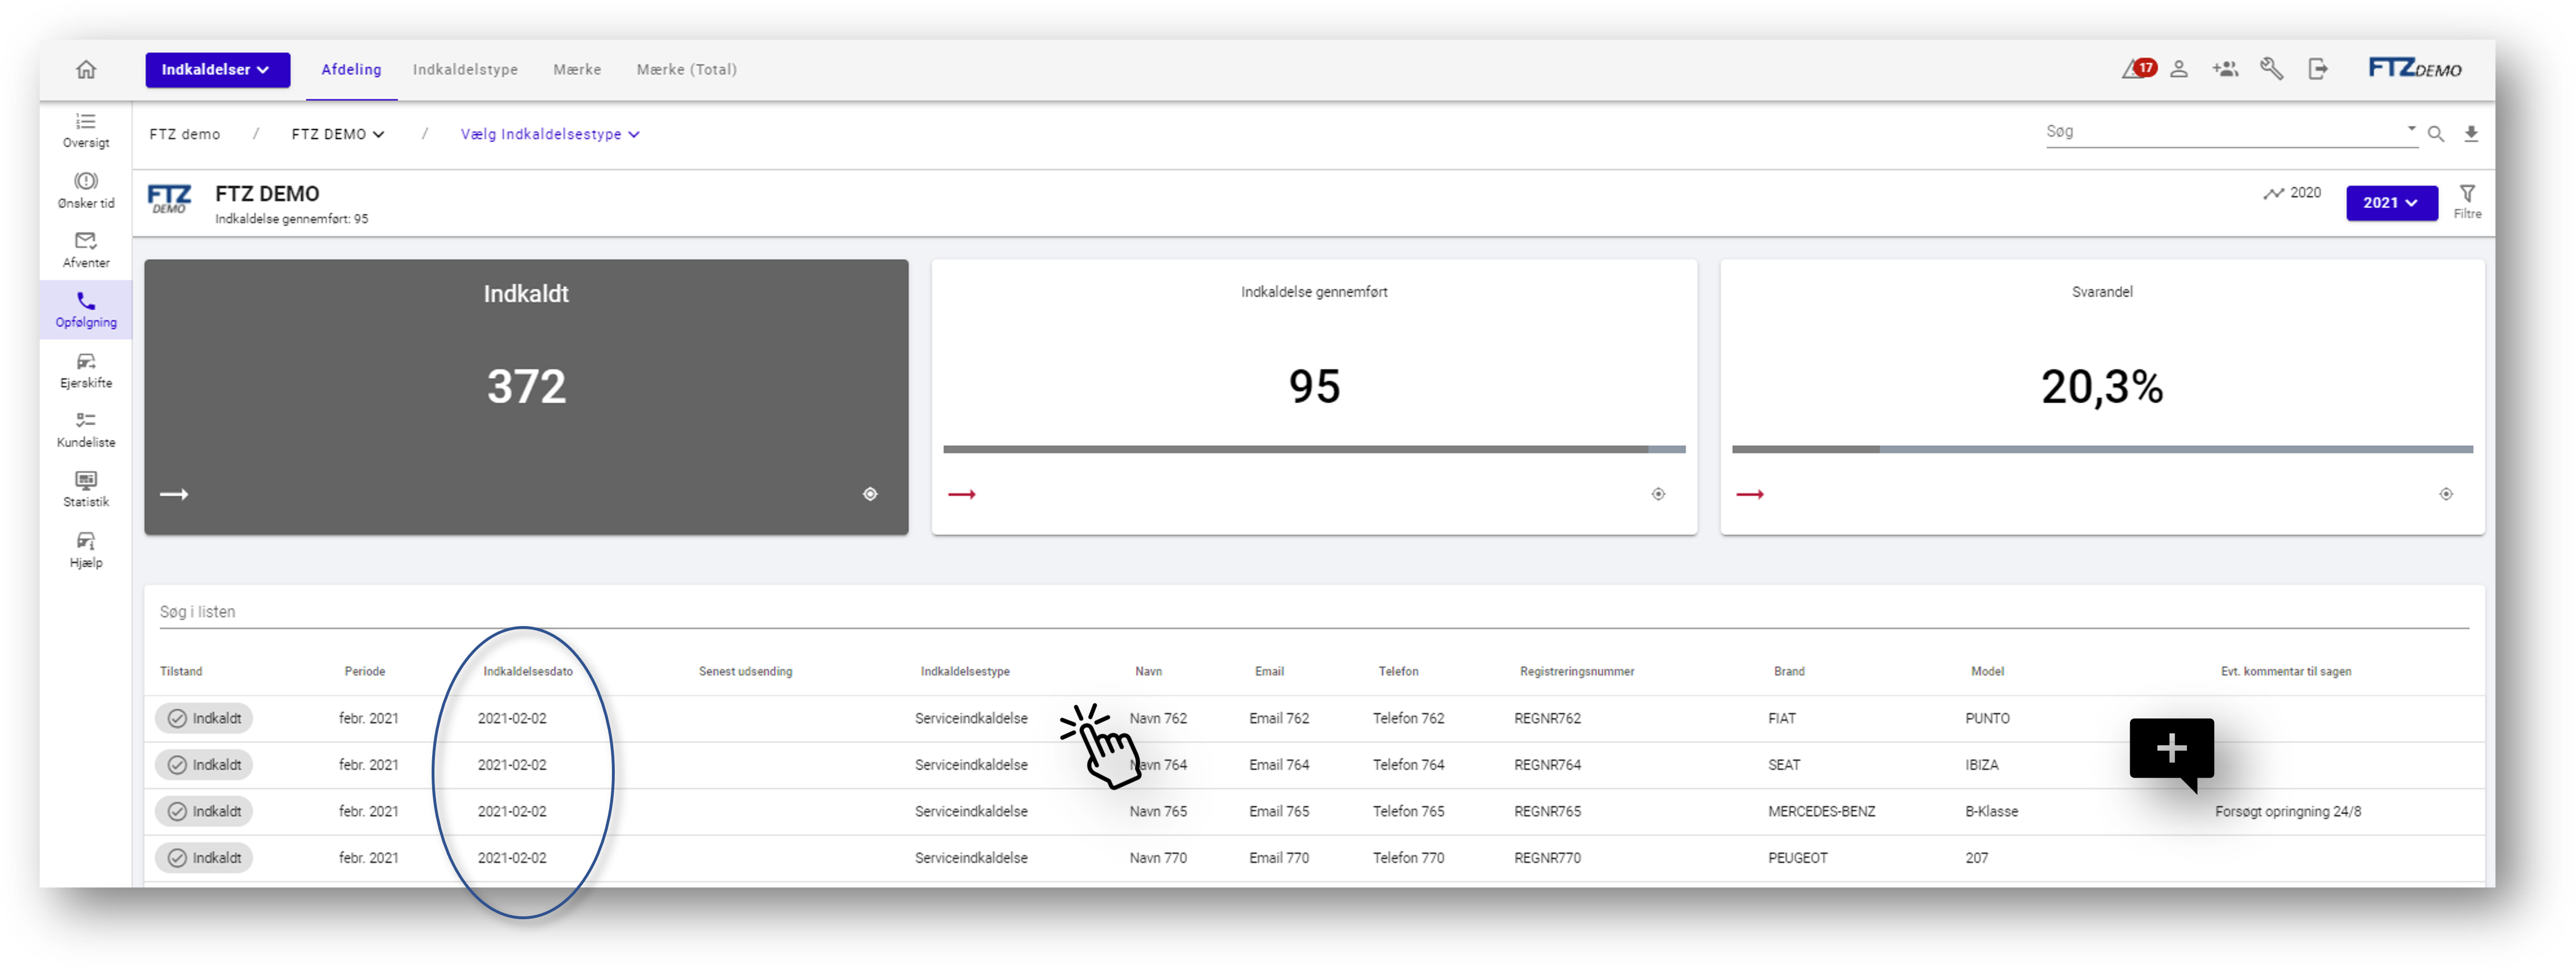2576x968 pixels.
Task: Click target icon on Svarandel card
Action: coord(2446,494)
